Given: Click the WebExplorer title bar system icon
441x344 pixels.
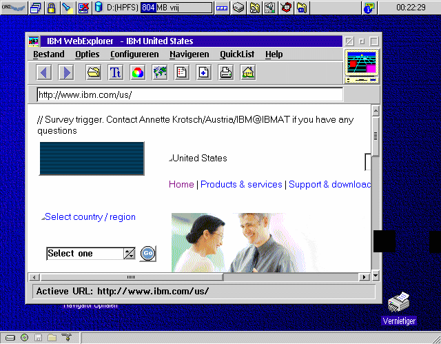Looking at the screenshot, I should click(34, 41).
